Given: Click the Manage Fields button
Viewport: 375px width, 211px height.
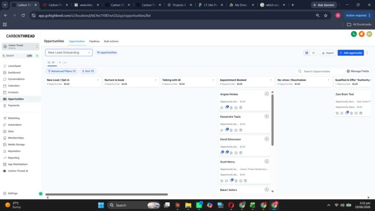Looking at the screenshot, I should 358,71.
